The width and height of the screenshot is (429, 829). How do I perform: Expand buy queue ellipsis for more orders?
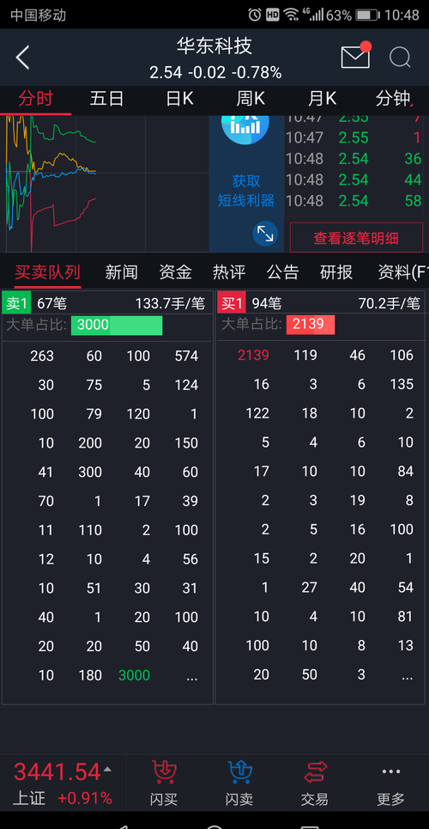407,675
